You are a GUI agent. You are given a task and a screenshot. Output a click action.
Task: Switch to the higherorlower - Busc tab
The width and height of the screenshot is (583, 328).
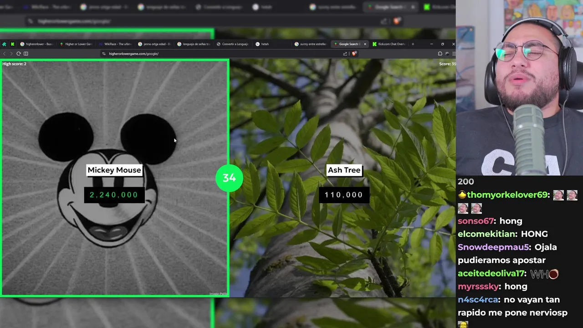(37, 44)
